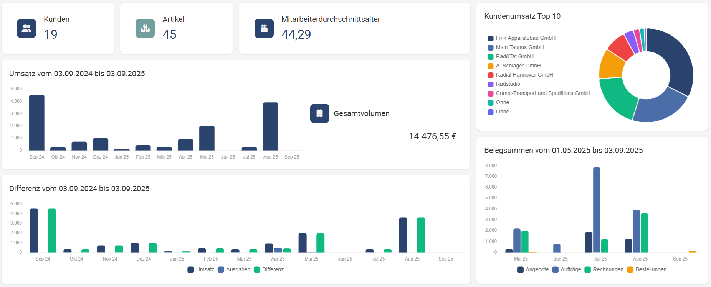This screenshot has height=287, width=711.
Task: Click the birthday cake age icon
Action: (264, 28)
